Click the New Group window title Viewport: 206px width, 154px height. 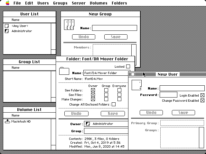click(100, 14)
